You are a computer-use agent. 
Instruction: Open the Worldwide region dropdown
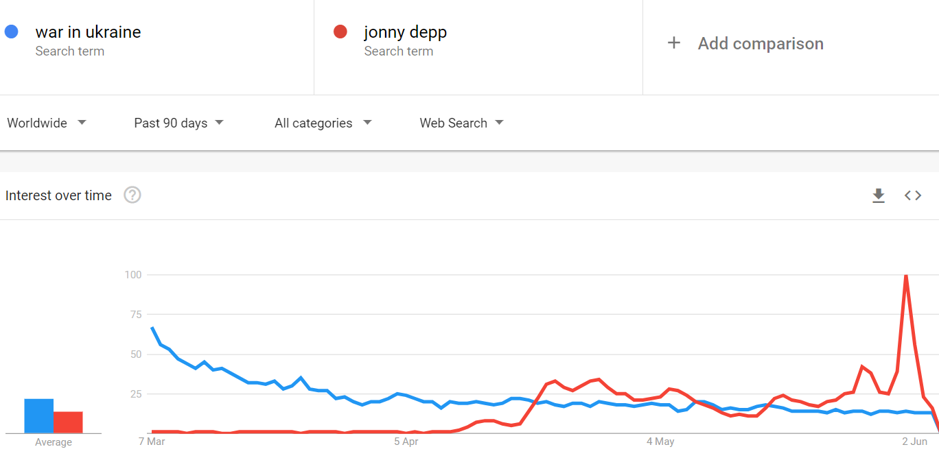47,123
